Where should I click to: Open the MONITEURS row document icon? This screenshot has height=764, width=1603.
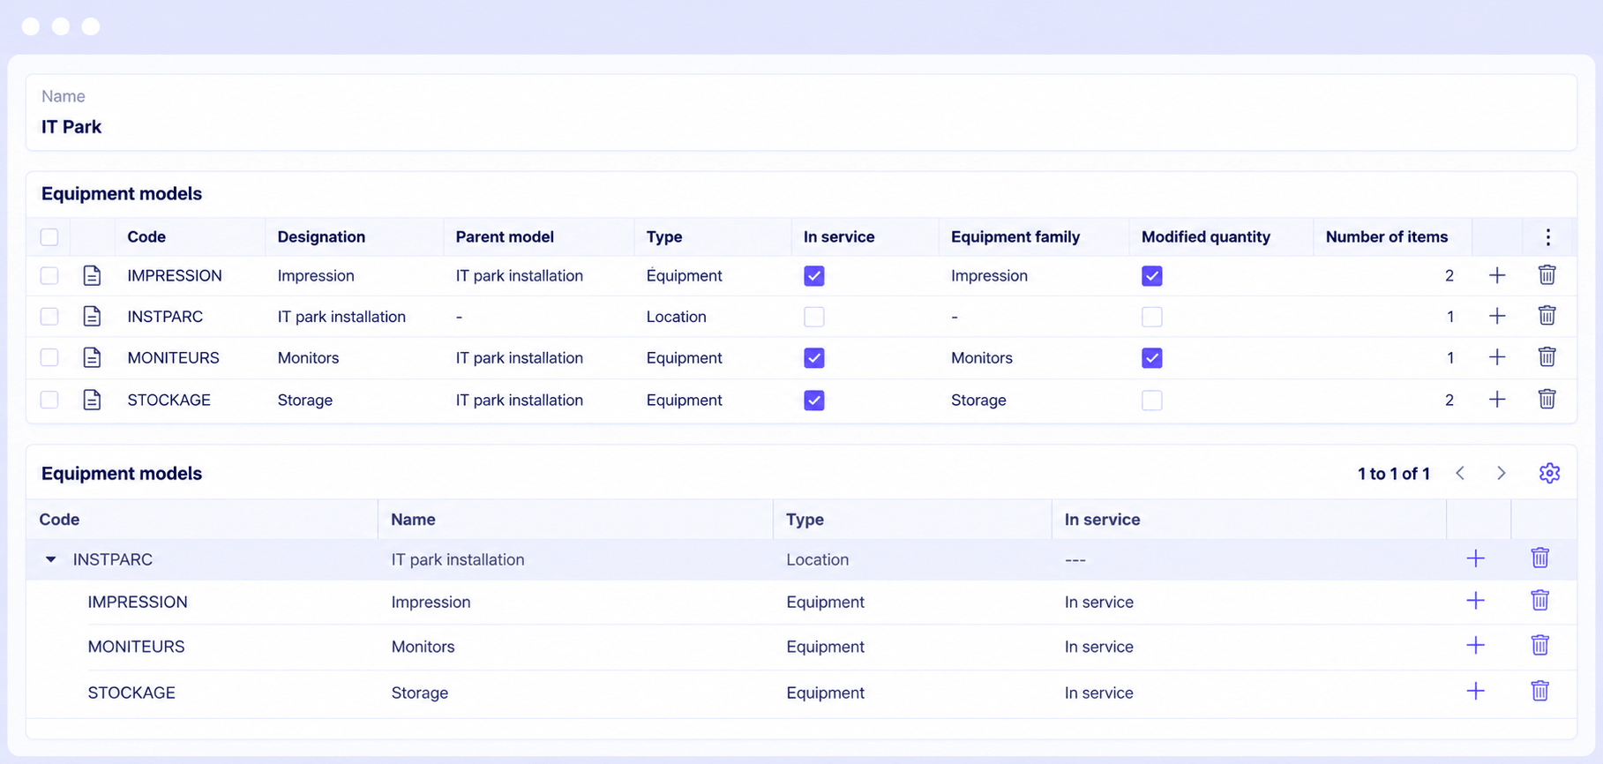tap(92, 357)
